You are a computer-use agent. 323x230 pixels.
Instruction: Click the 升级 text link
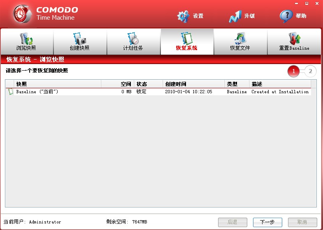pos(249,16)
